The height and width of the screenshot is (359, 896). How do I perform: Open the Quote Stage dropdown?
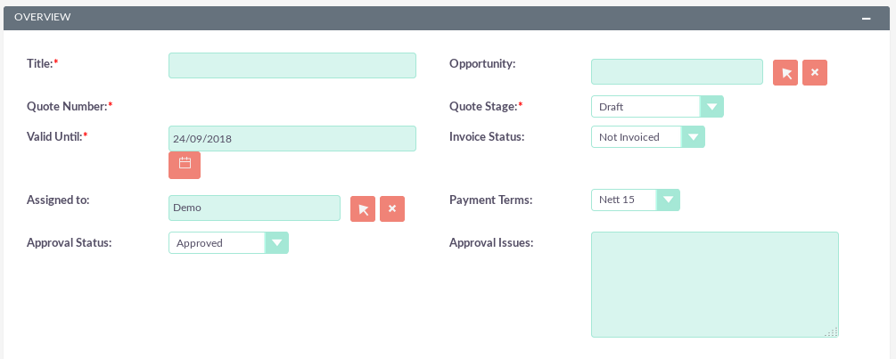pos(657,107)
